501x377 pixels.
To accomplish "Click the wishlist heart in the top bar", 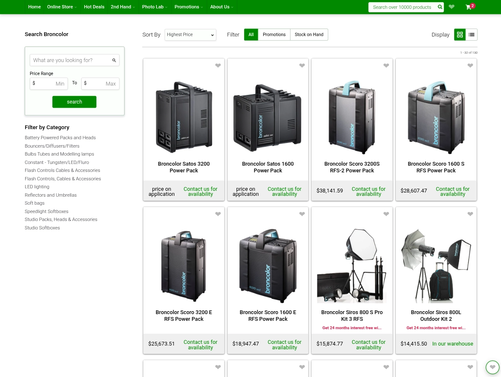I will click(x=451, y=7).
